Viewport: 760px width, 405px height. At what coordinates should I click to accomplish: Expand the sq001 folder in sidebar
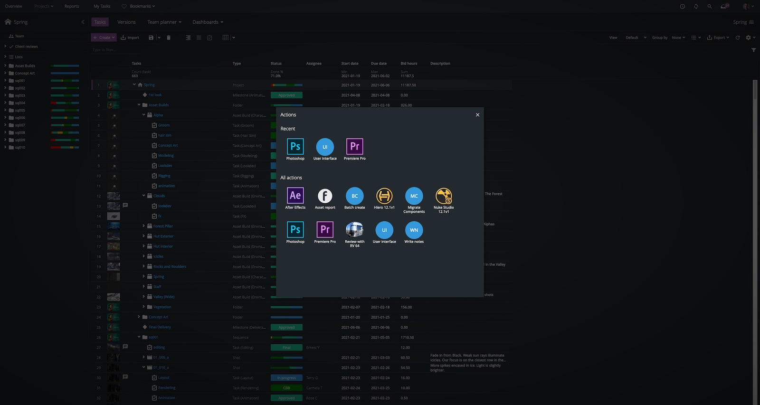5,81
